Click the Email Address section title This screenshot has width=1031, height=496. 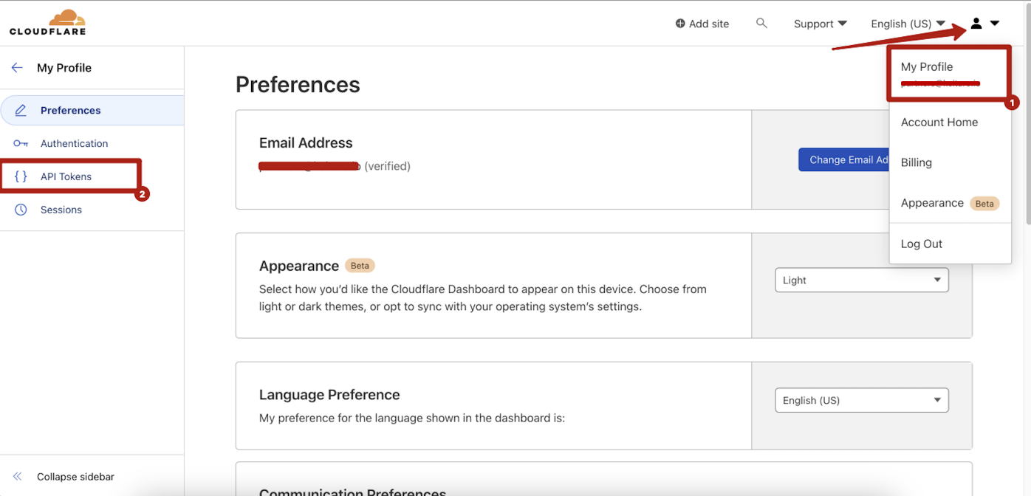[306, 142]
